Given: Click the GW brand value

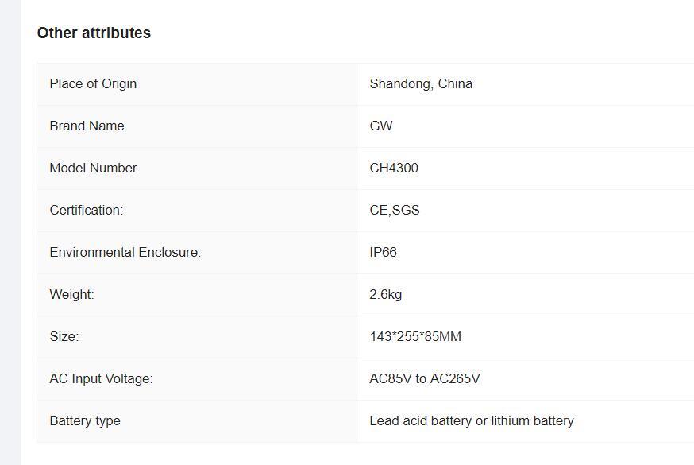Looking at the screenshot, I should click(x=381, y=126).
